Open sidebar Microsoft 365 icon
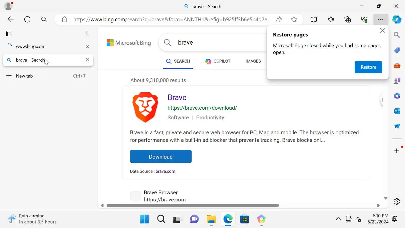This screenshot has height=228, width=405. 397,96
